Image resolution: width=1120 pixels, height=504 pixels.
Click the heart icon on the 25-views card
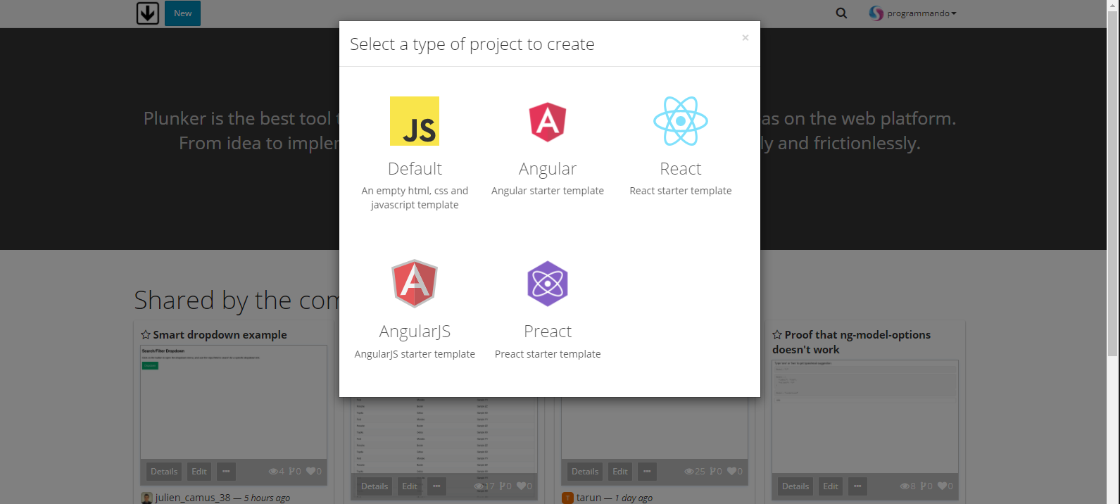(x=731, y=472)
